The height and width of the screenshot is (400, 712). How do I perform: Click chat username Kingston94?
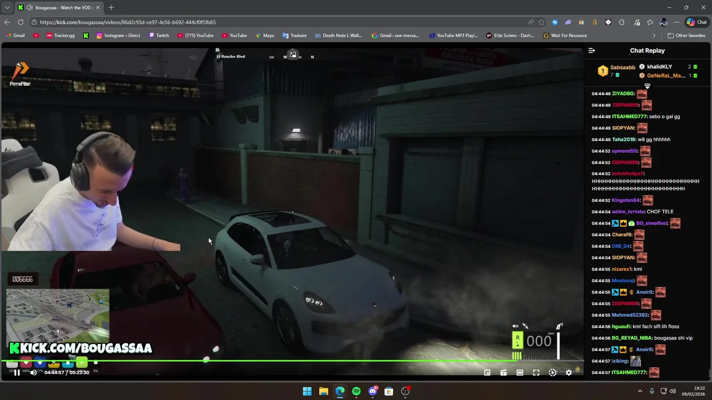tap(626, 200)
